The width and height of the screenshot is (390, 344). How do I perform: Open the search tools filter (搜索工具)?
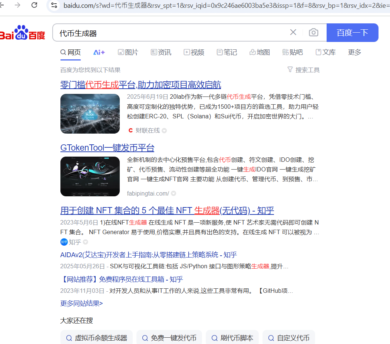tap(303, 70)
